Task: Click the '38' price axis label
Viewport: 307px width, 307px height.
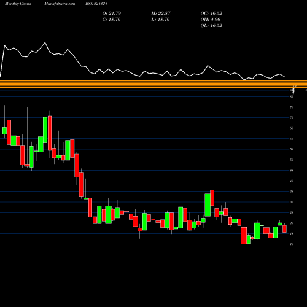Action: coord(292,192)
